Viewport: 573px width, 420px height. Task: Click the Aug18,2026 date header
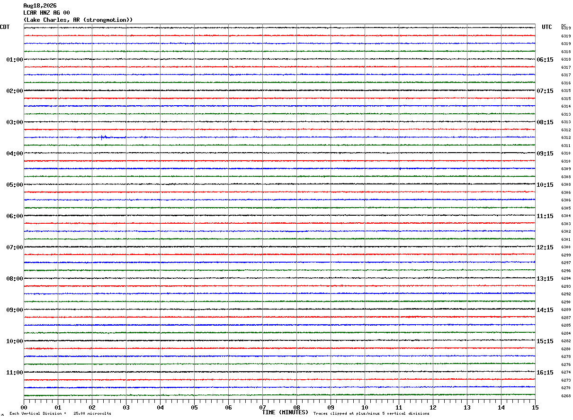click(x=40, y=6)
